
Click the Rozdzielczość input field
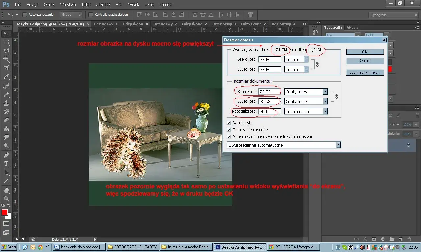[x=269, y=112]
